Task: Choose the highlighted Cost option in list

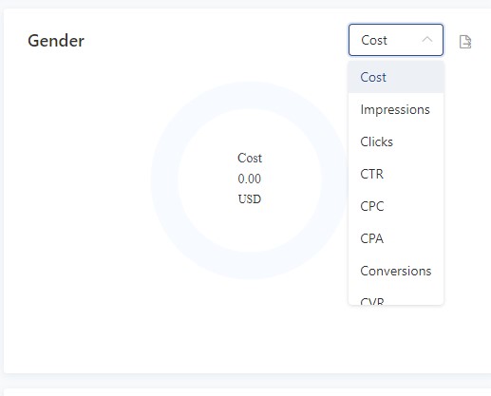Action: point(396,77)
